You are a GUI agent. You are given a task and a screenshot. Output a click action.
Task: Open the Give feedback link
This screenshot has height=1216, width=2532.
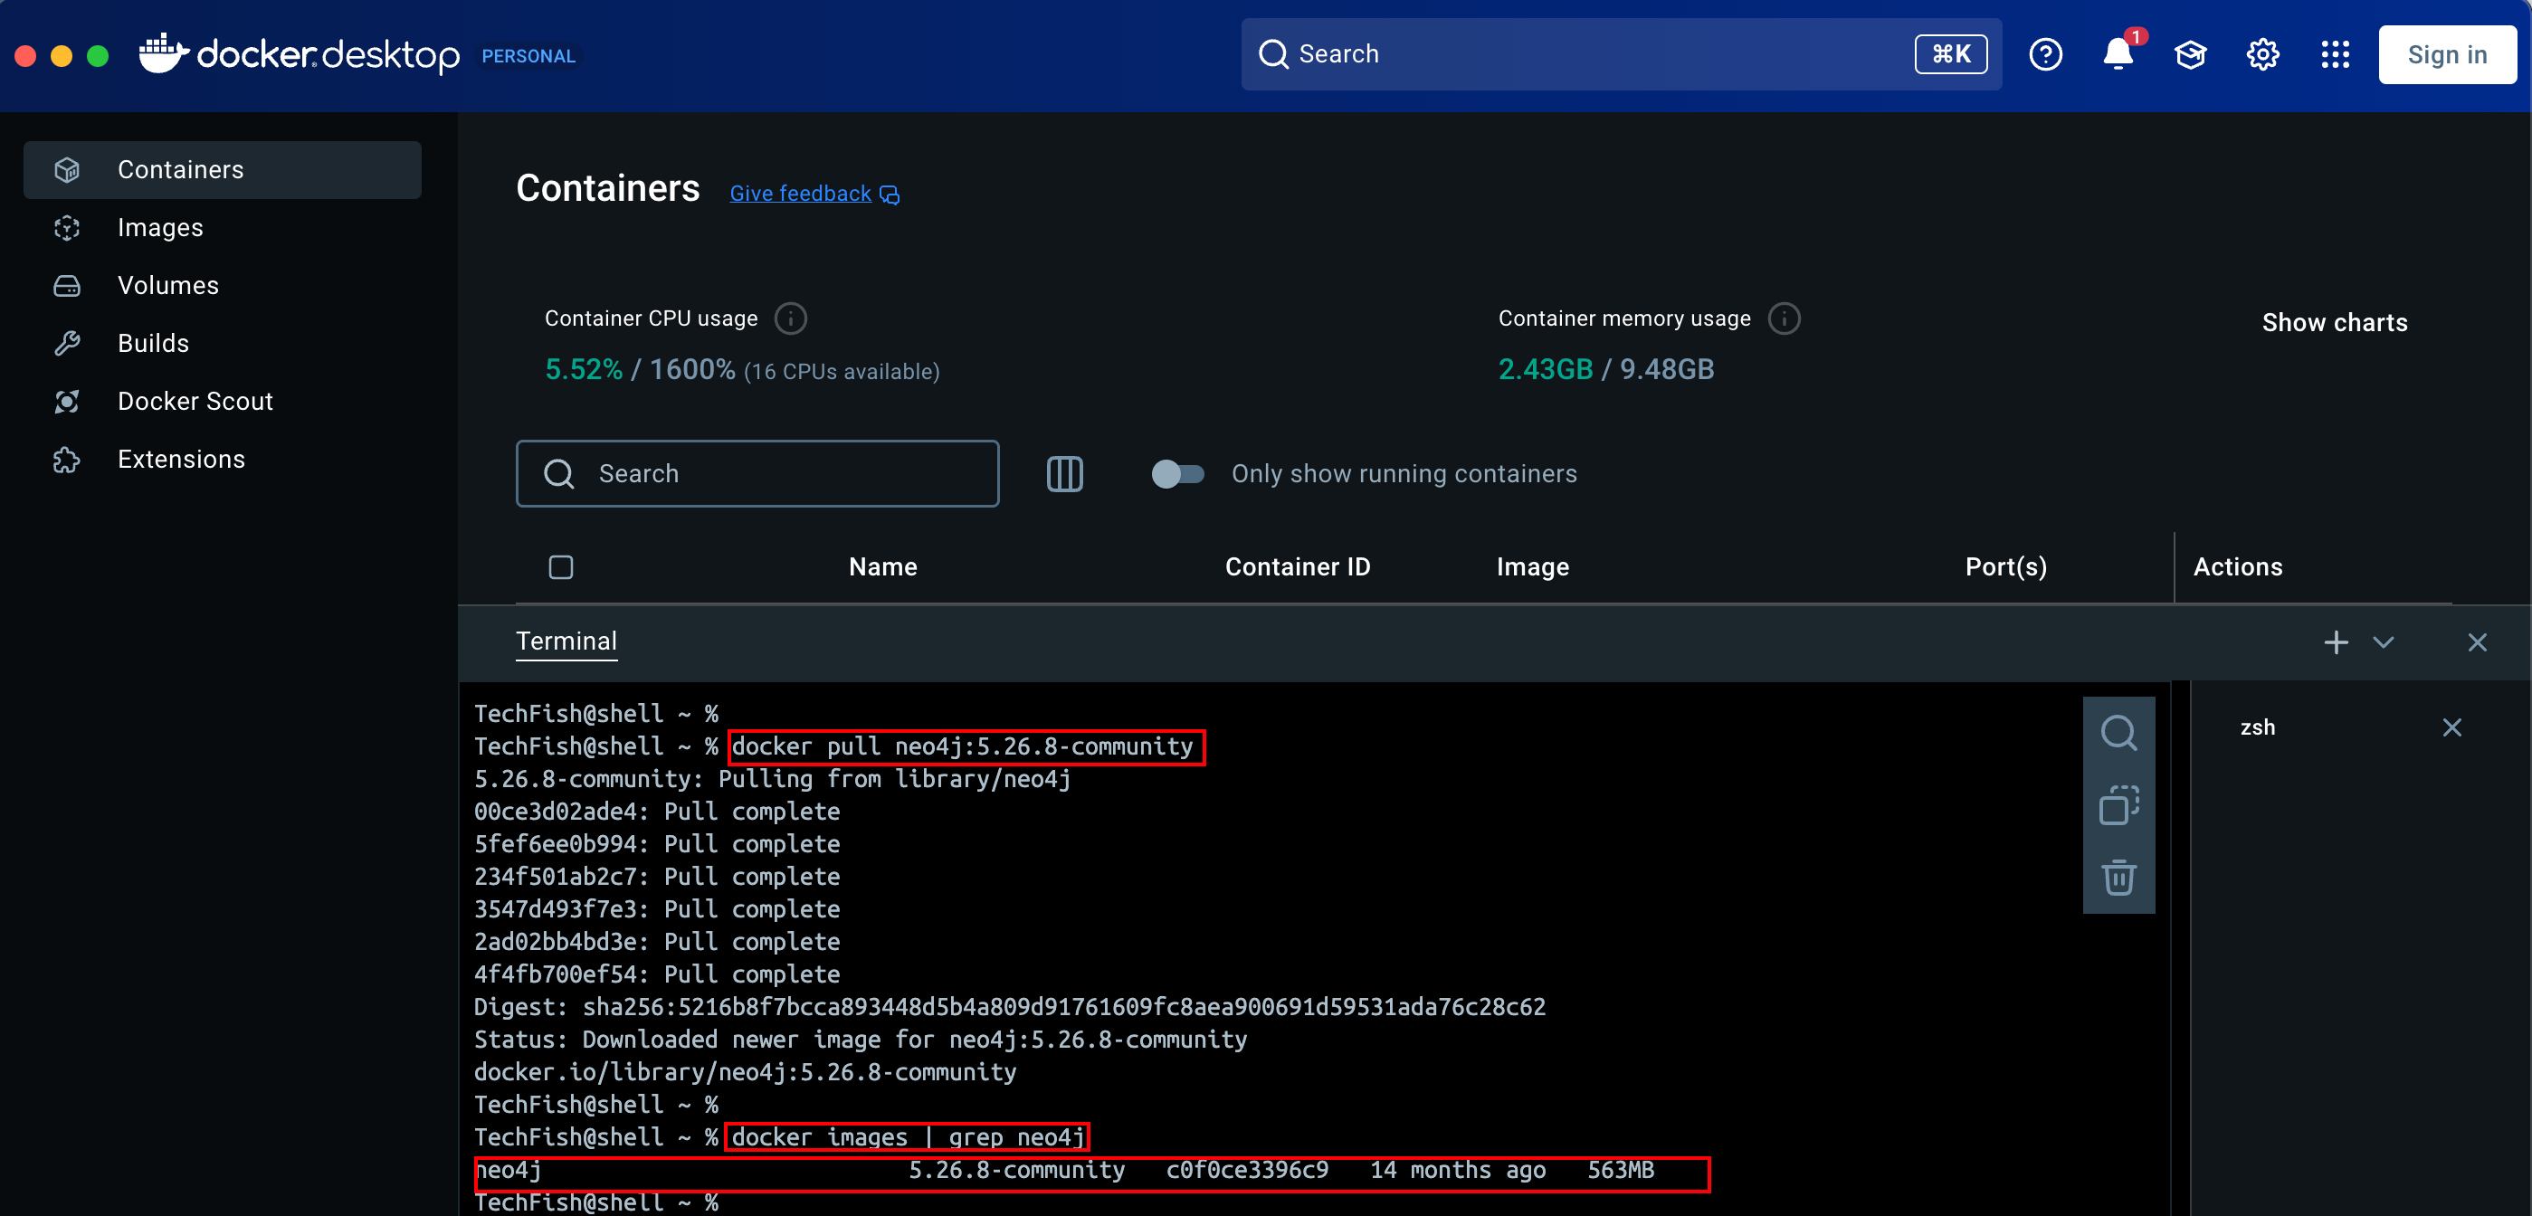tap(814, 194)
